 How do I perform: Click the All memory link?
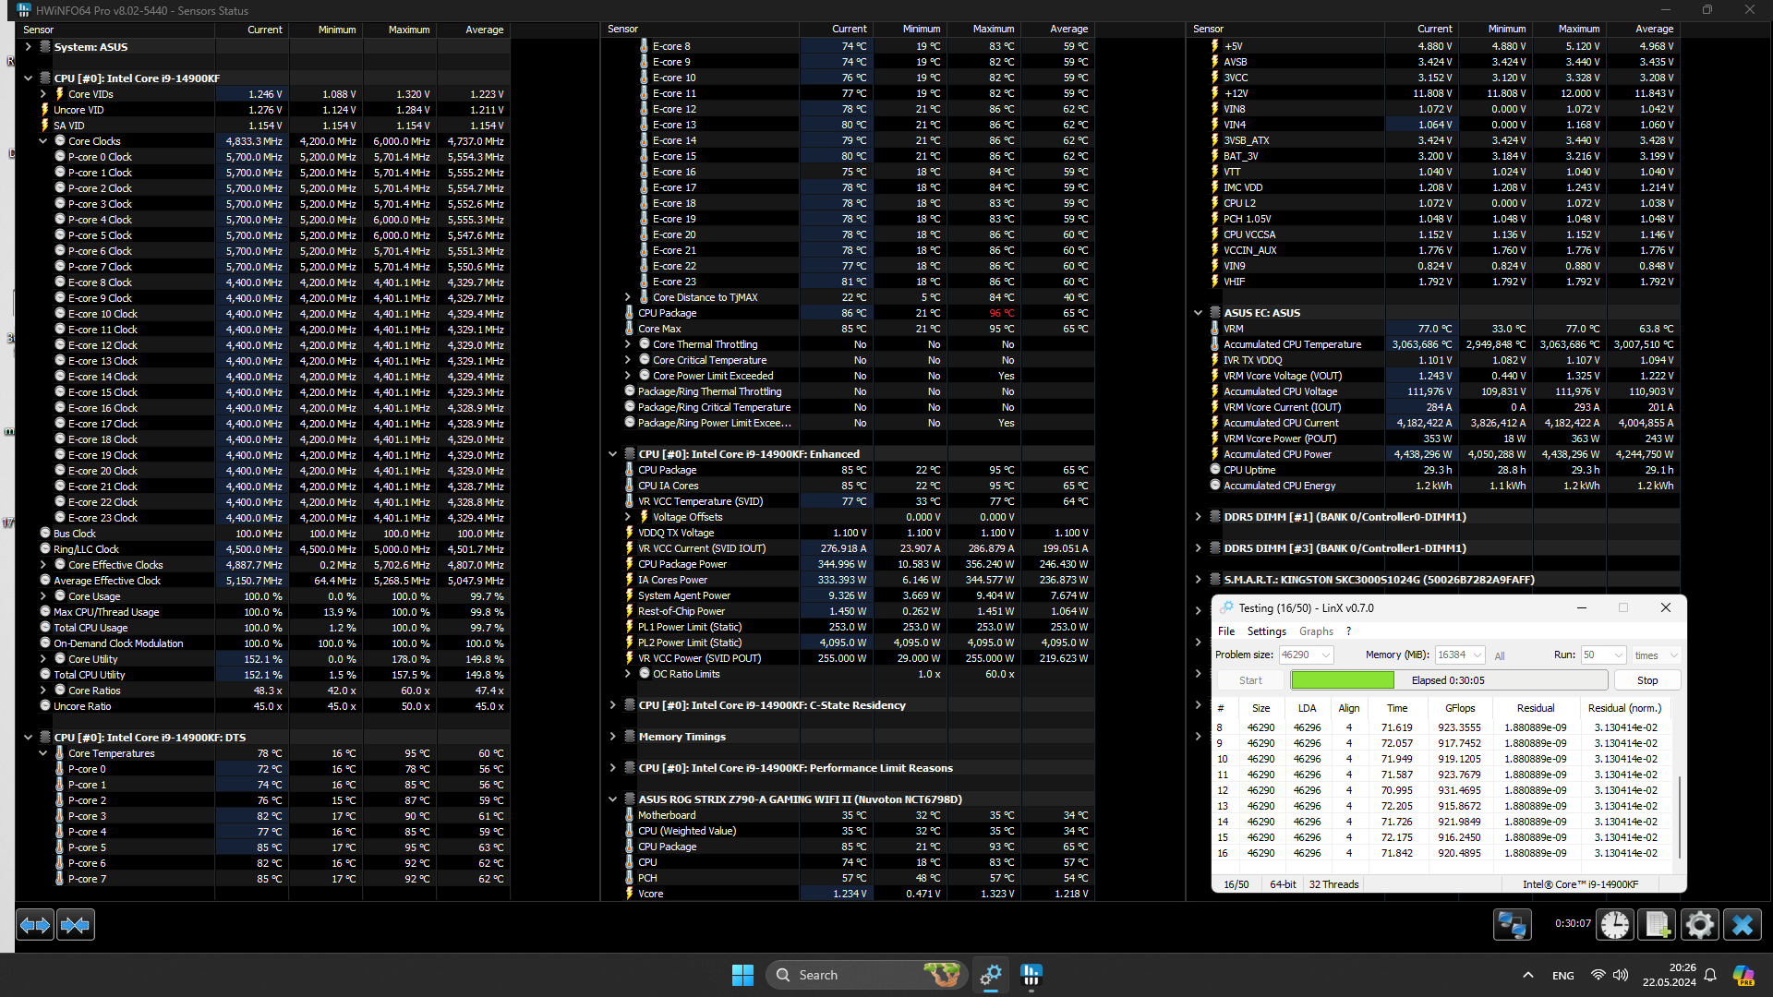[x=1500, y=655]
